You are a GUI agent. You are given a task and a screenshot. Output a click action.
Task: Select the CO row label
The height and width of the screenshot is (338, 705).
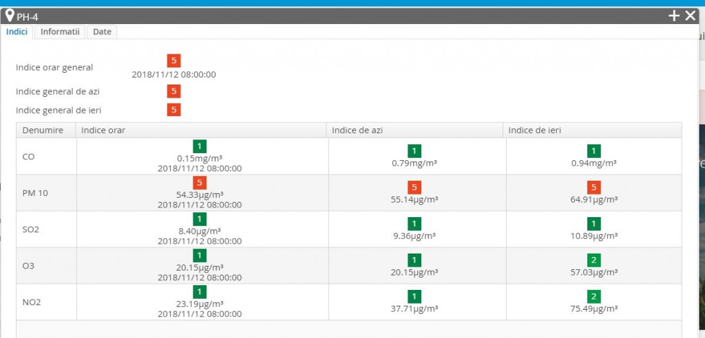(30, 157)
